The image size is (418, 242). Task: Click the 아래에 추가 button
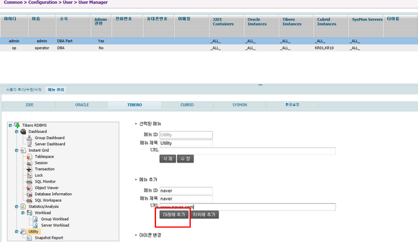point(173,215)
